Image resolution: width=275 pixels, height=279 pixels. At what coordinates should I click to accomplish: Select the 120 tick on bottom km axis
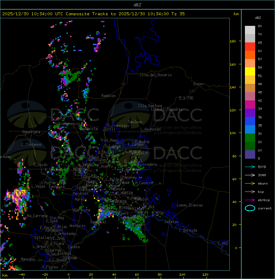coord(205,274)
